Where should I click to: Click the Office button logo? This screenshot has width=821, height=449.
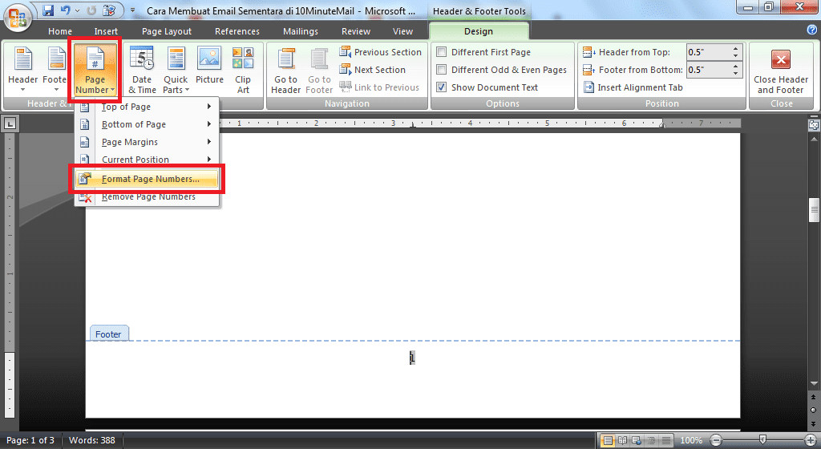pyautogui.click(x=18, y=18)
